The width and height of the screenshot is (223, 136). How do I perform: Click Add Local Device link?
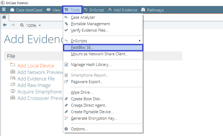pyautogui.click(x=36, y=66)
